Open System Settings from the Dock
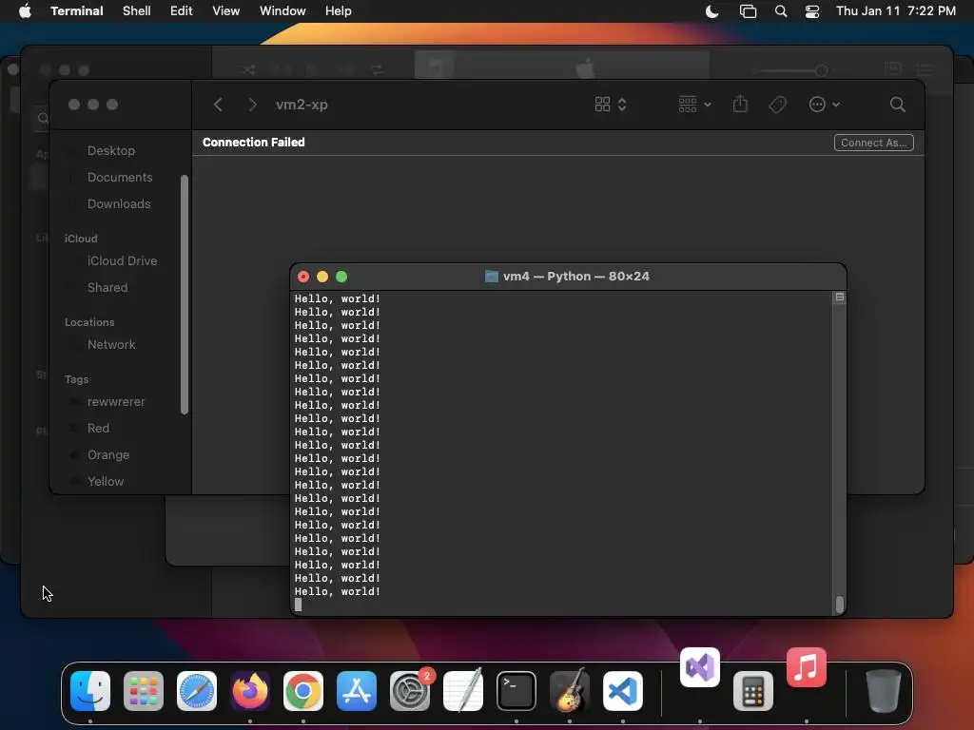 (410, 691)
